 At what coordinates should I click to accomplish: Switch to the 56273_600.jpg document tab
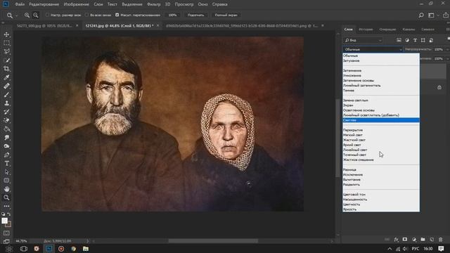pos(44,25)
